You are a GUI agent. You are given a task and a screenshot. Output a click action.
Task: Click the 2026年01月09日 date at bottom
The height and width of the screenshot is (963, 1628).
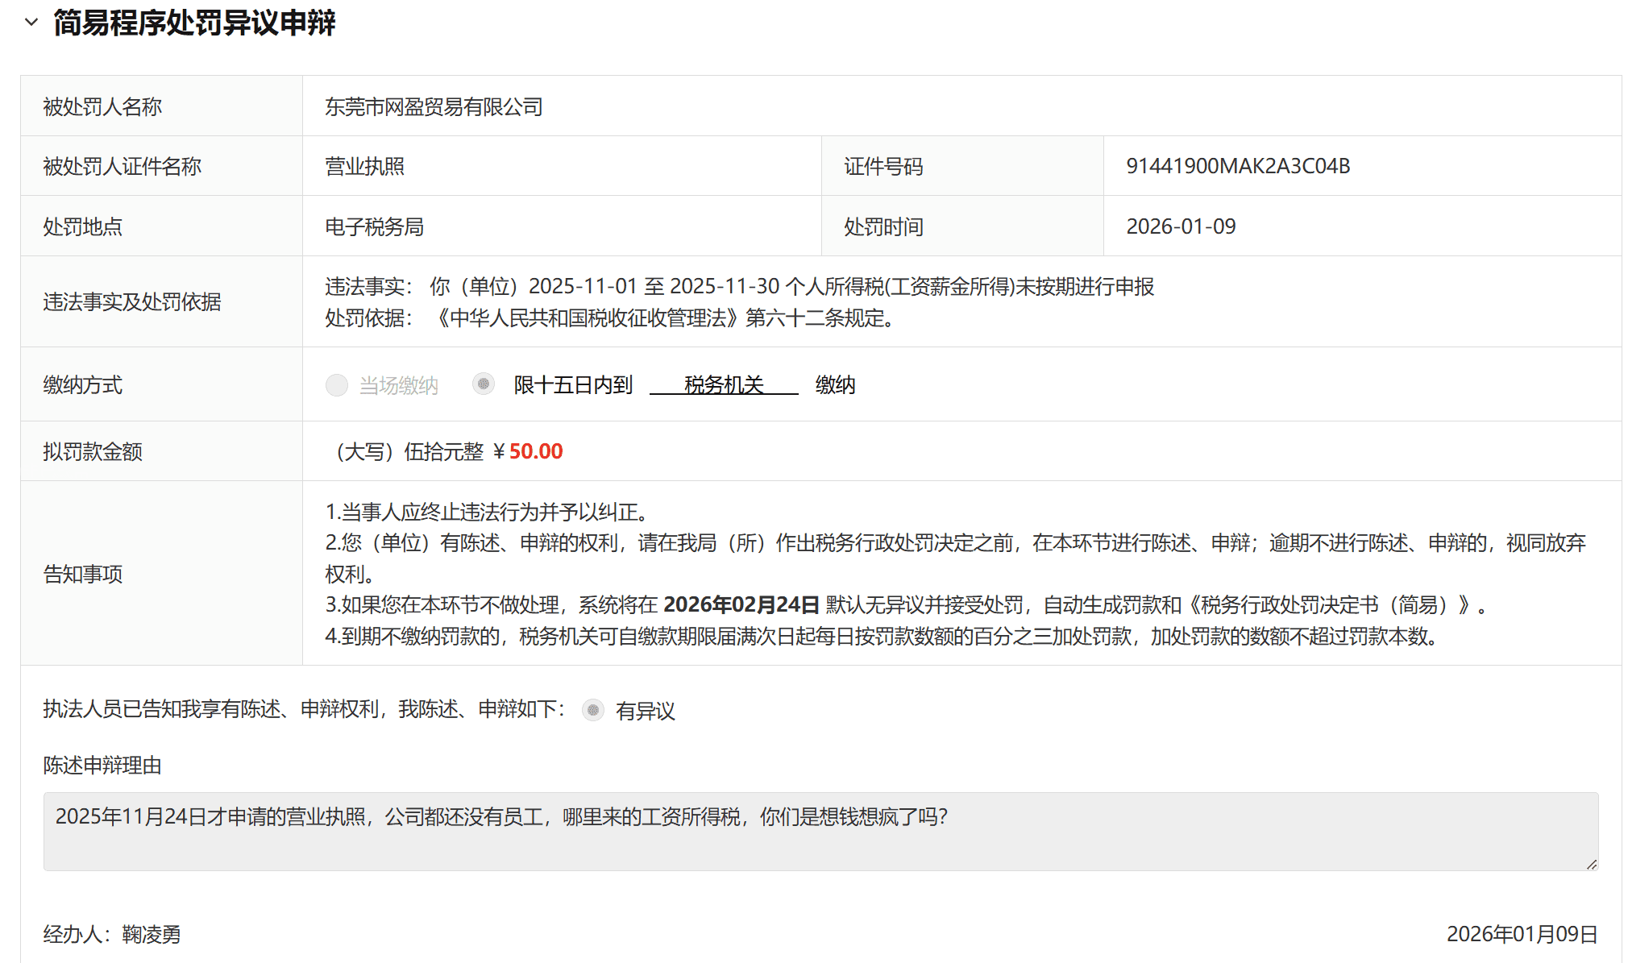[x=1522, y=934]
